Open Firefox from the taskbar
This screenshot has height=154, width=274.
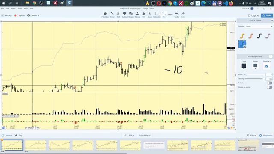(x=231, y=3)
